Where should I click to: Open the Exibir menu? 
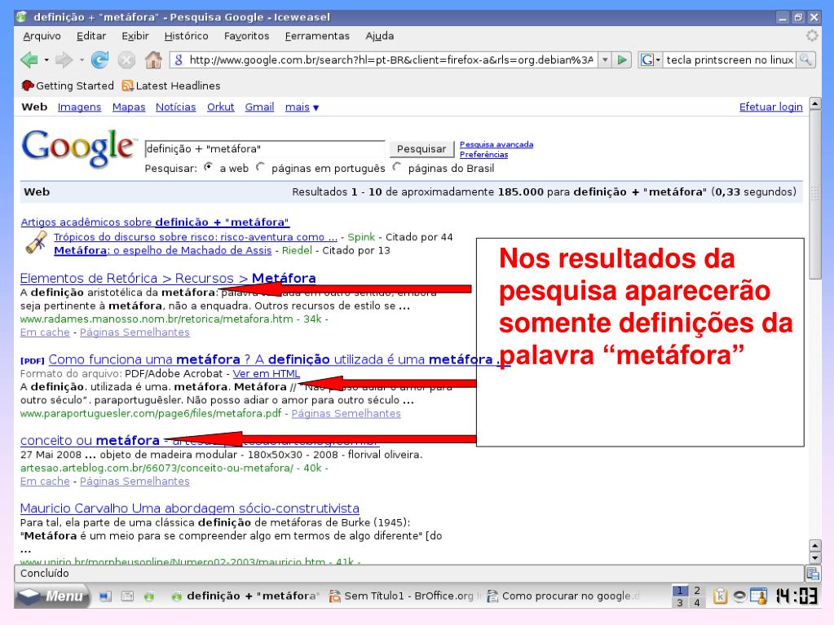tap(135, 36)
